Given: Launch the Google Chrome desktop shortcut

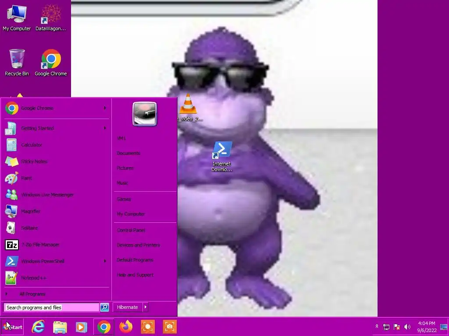Looking at the screenshot, I should [51, 63].
